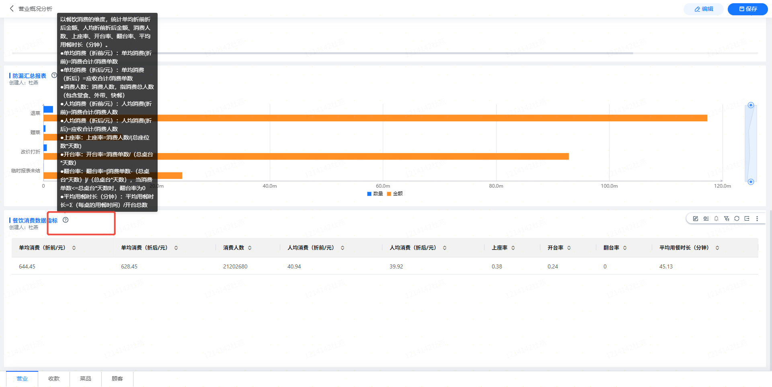Click the 营业概况分析 page title
772x387 pixels.
(35, 9)
